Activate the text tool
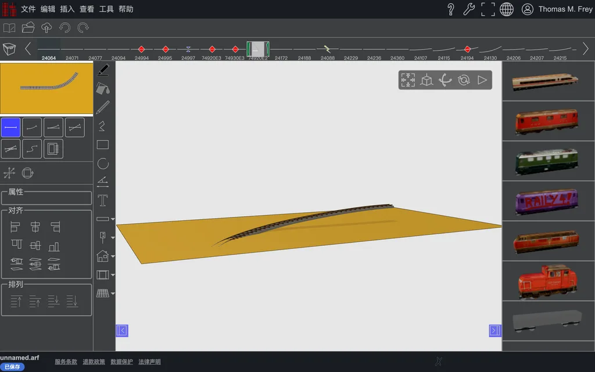This screenshot has height=372, width=595. click(x=103, y=201)
